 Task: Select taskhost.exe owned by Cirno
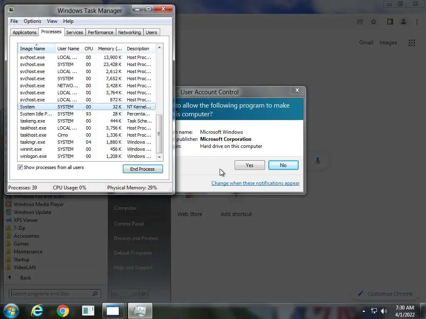coord(87,135)
